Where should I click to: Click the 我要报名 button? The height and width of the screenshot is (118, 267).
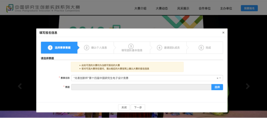pyautogui.click(x=249, y=8)
